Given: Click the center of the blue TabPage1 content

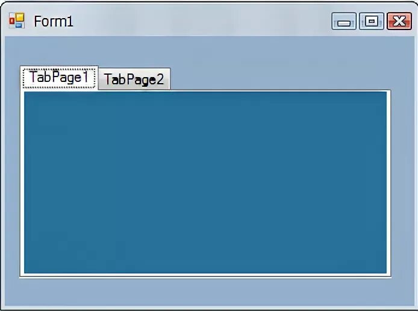Looking at the screenshot, I should coord(205,183).
